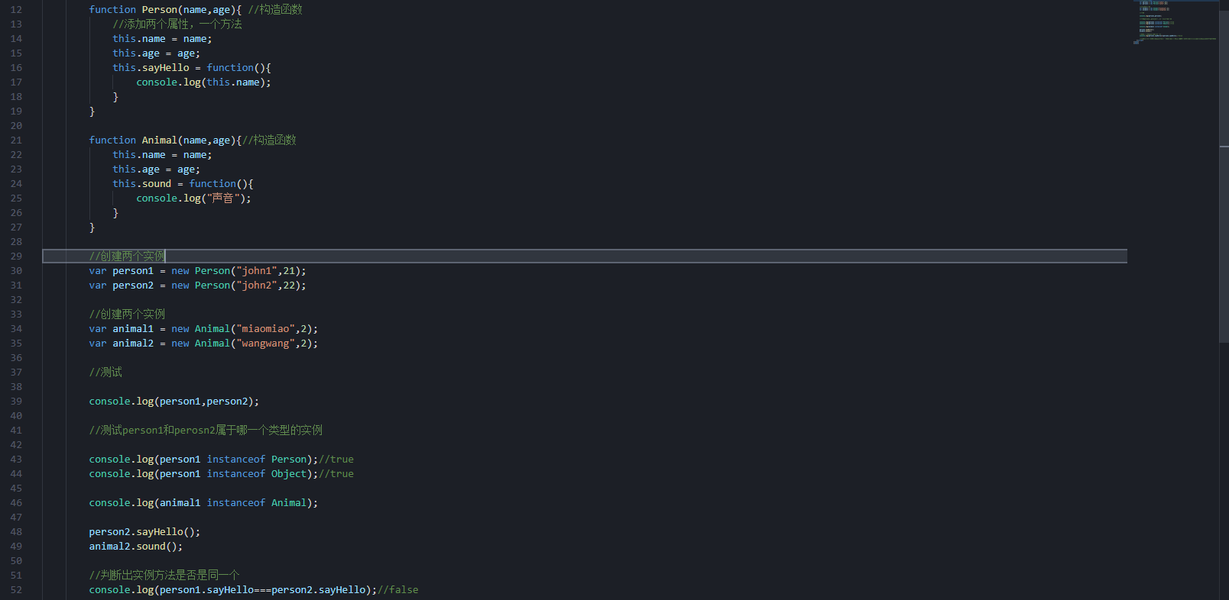
Task: Click line number 30 in gutter
Action: [16, 271]
